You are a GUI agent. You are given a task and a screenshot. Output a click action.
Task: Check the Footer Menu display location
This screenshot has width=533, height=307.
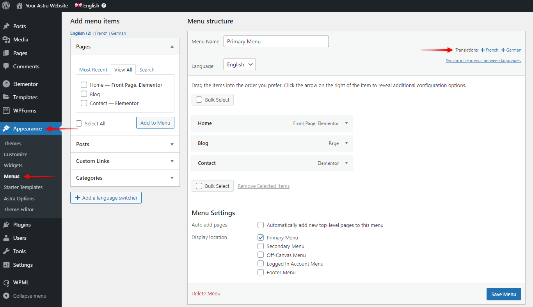(x=261, y=272)
